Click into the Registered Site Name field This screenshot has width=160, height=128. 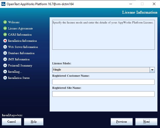pyautogui.click(x=103, y=94)
